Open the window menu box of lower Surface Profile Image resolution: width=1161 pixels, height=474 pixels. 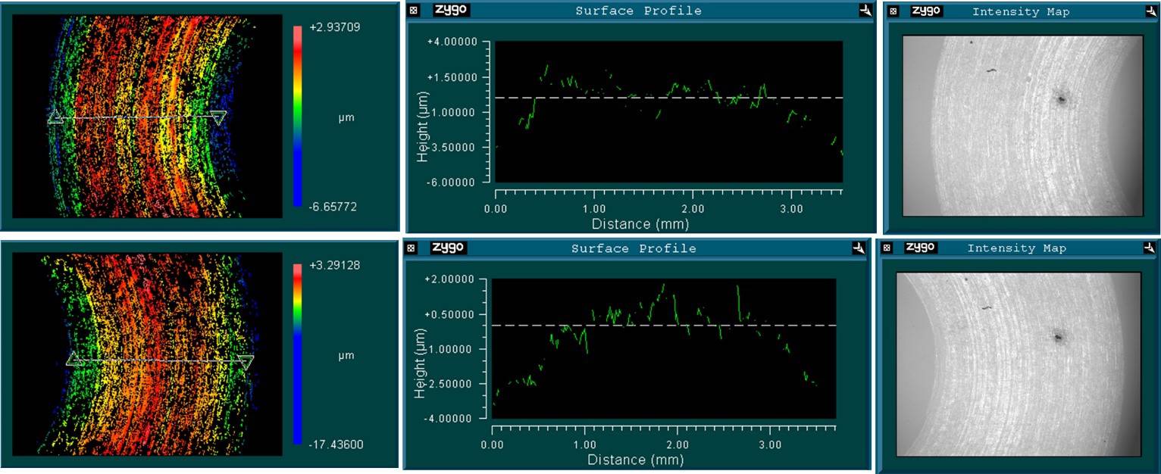[x=410, y=248]
